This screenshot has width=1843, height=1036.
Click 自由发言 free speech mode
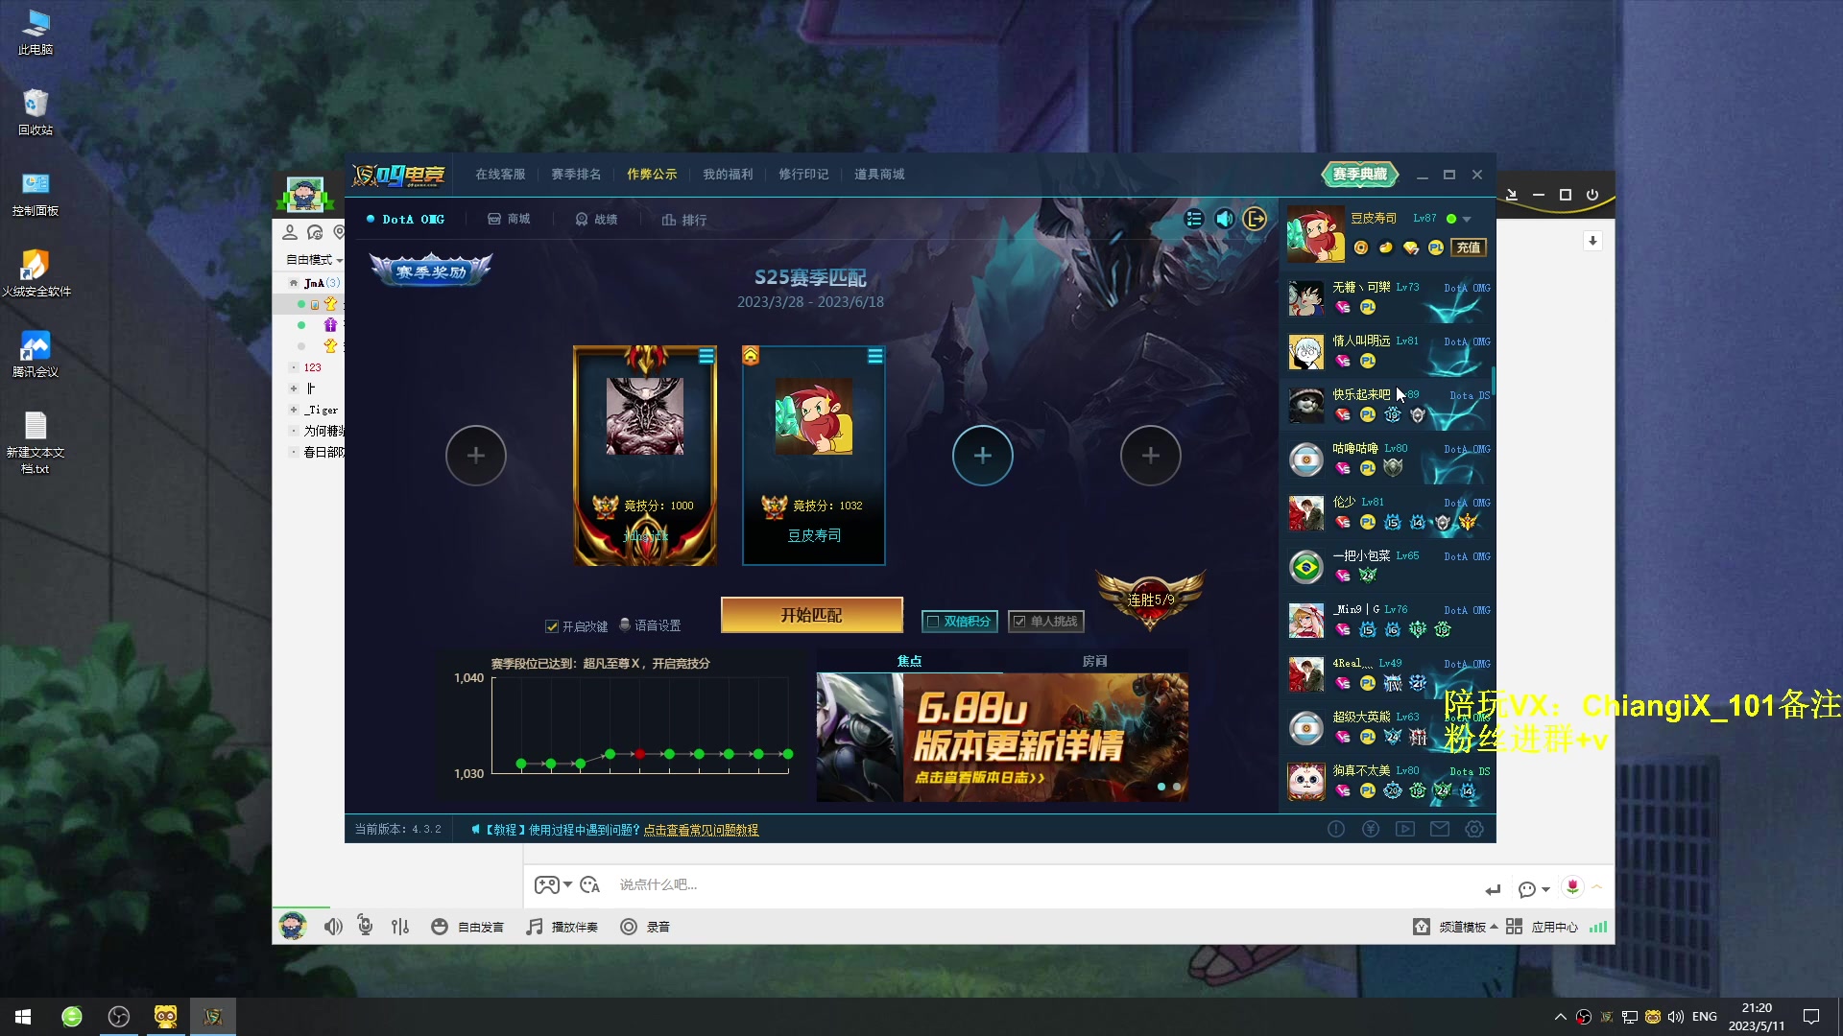(467, 927)
